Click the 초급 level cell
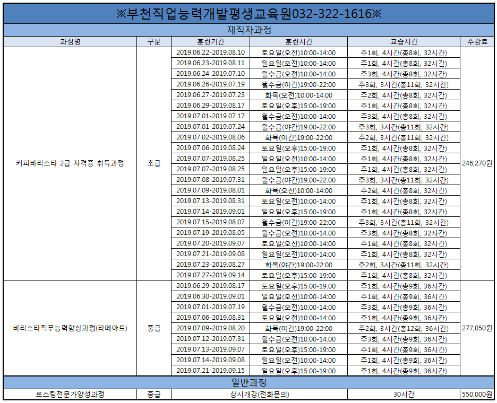Screen dimensions: 497x403 pos(153,163)
